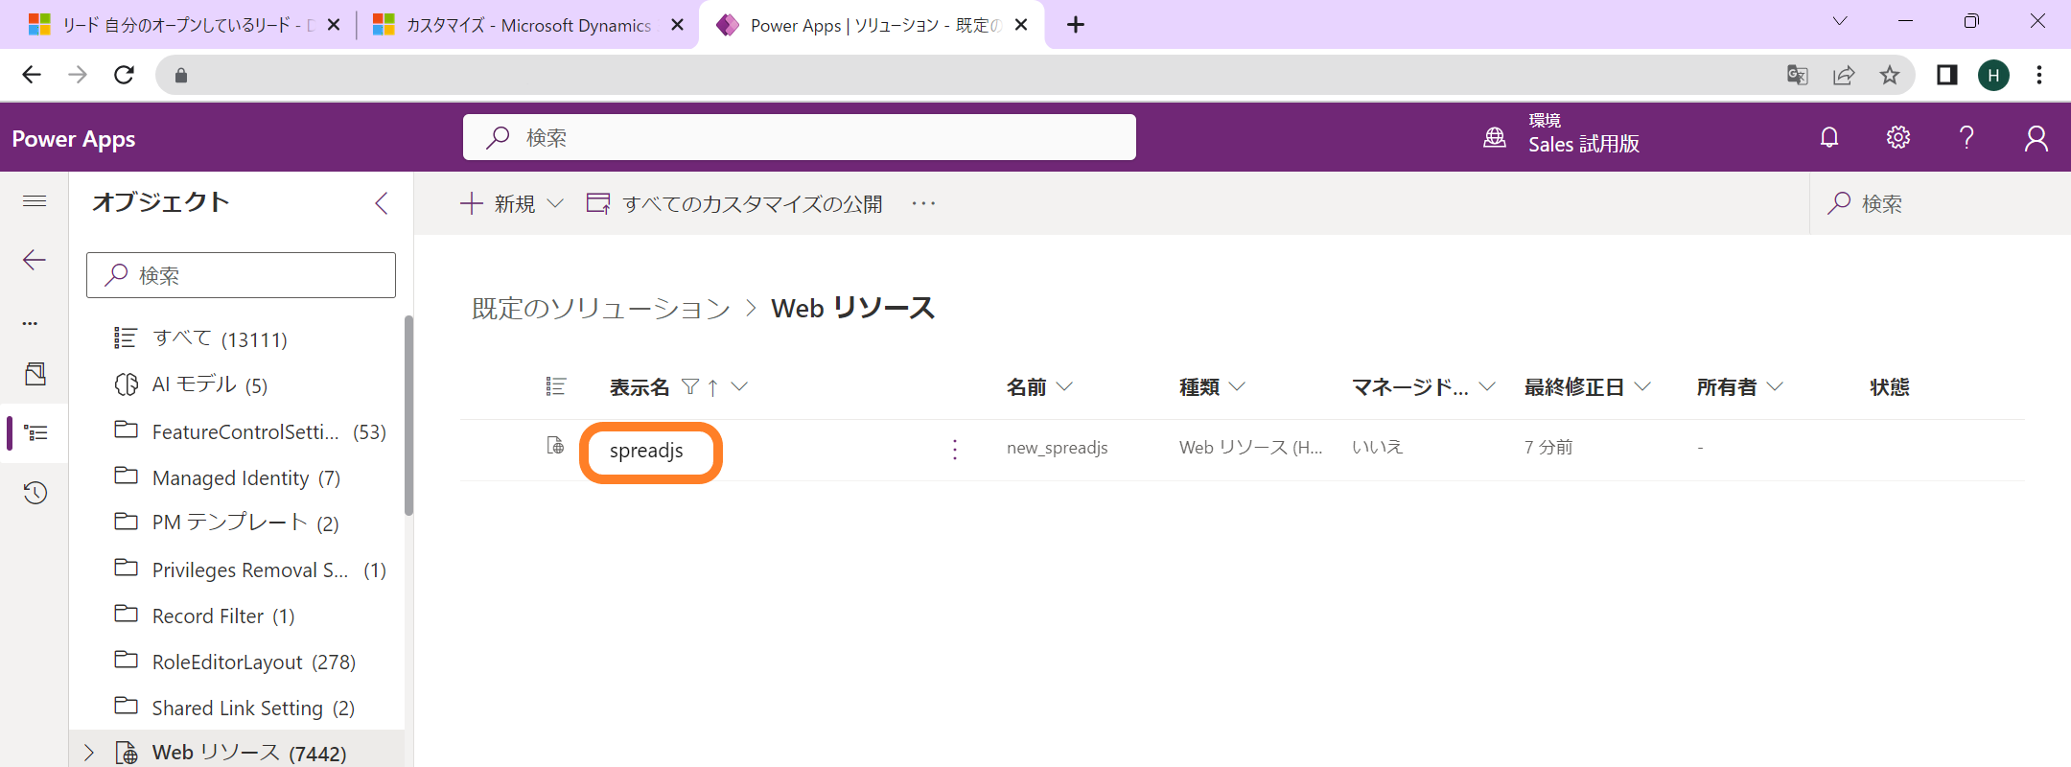
Task: Click the top Power Apps search box
Action: (x=800, y=137)
